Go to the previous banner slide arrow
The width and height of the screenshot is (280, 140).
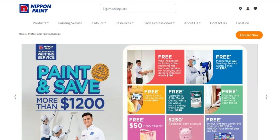[x=15, y=97]
